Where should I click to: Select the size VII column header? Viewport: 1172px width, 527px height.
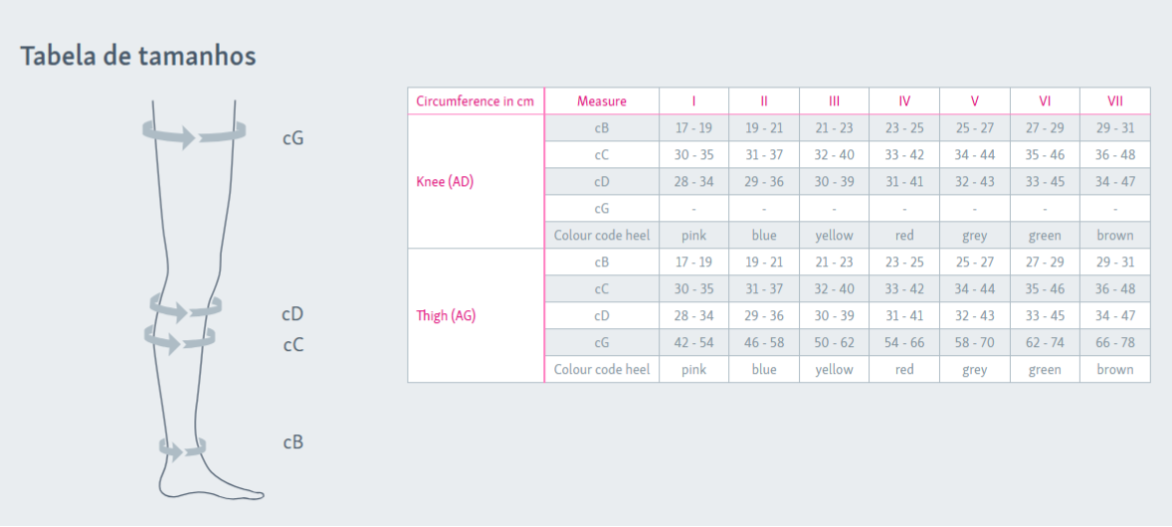pyautogui.click(x=1115, y=101)
